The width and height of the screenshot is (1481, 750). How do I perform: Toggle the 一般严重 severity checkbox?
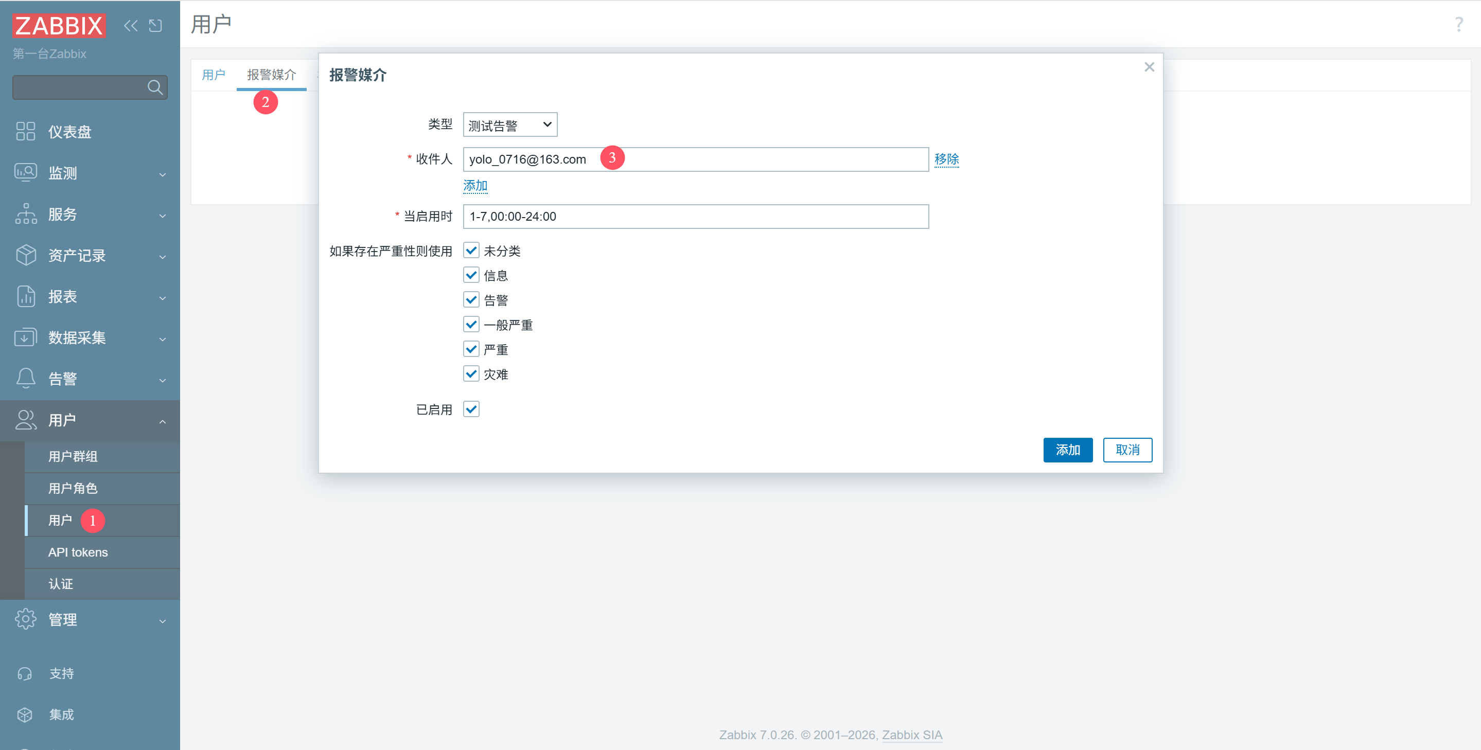point(471,325)
